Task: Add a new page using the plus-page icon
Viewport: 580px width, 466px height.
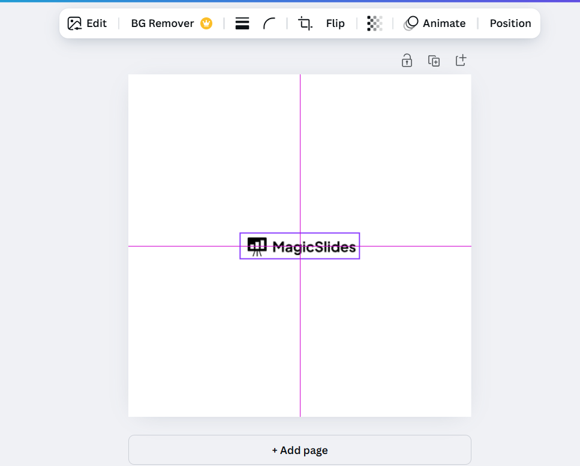Action: 461,61
